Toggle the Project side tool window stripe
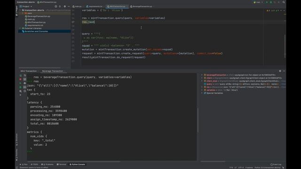 click(x=17, y=10)
